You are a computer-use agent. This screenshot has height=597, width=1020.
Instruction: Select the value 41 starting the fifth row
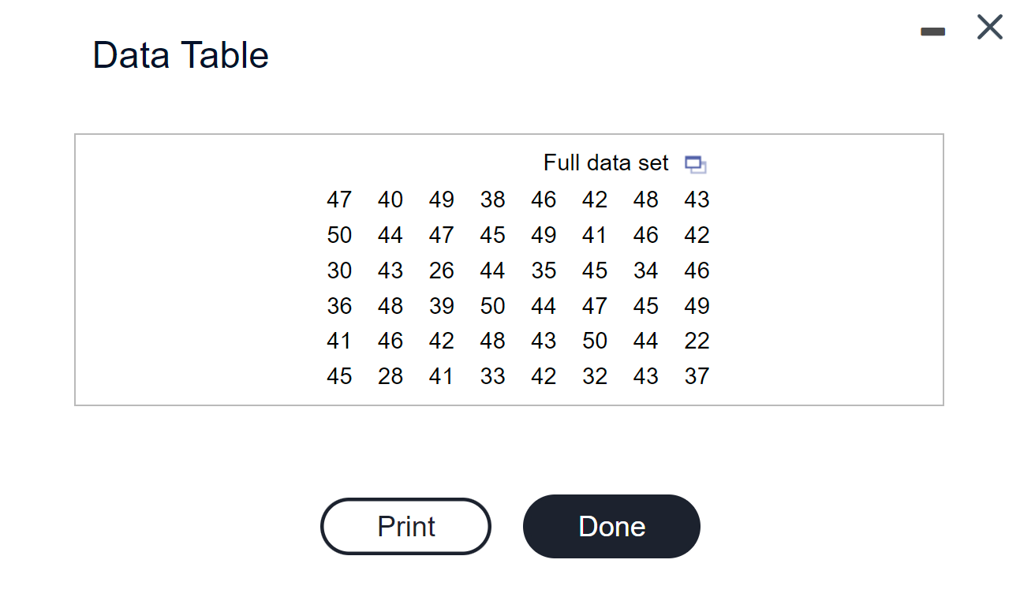point(339,341)
